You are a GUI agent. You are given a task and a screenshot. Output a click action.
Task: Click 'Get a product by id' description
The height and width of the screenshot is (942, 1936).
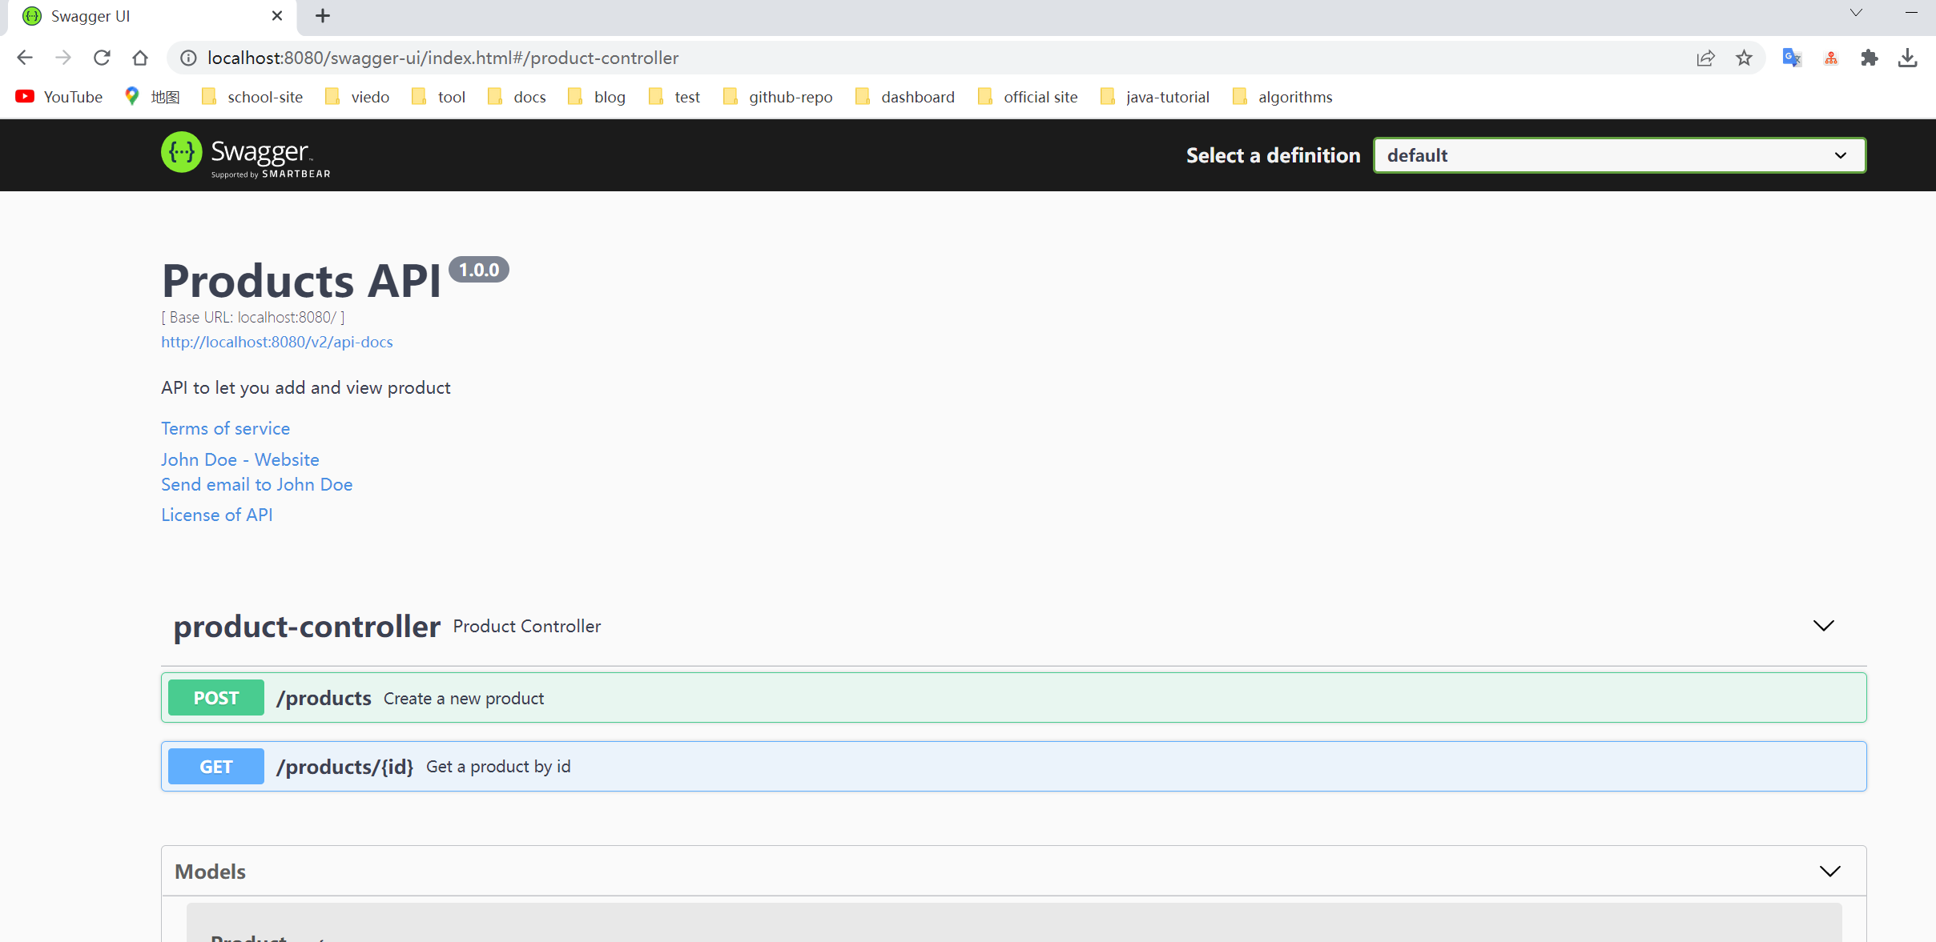click(x=498, y=767)
